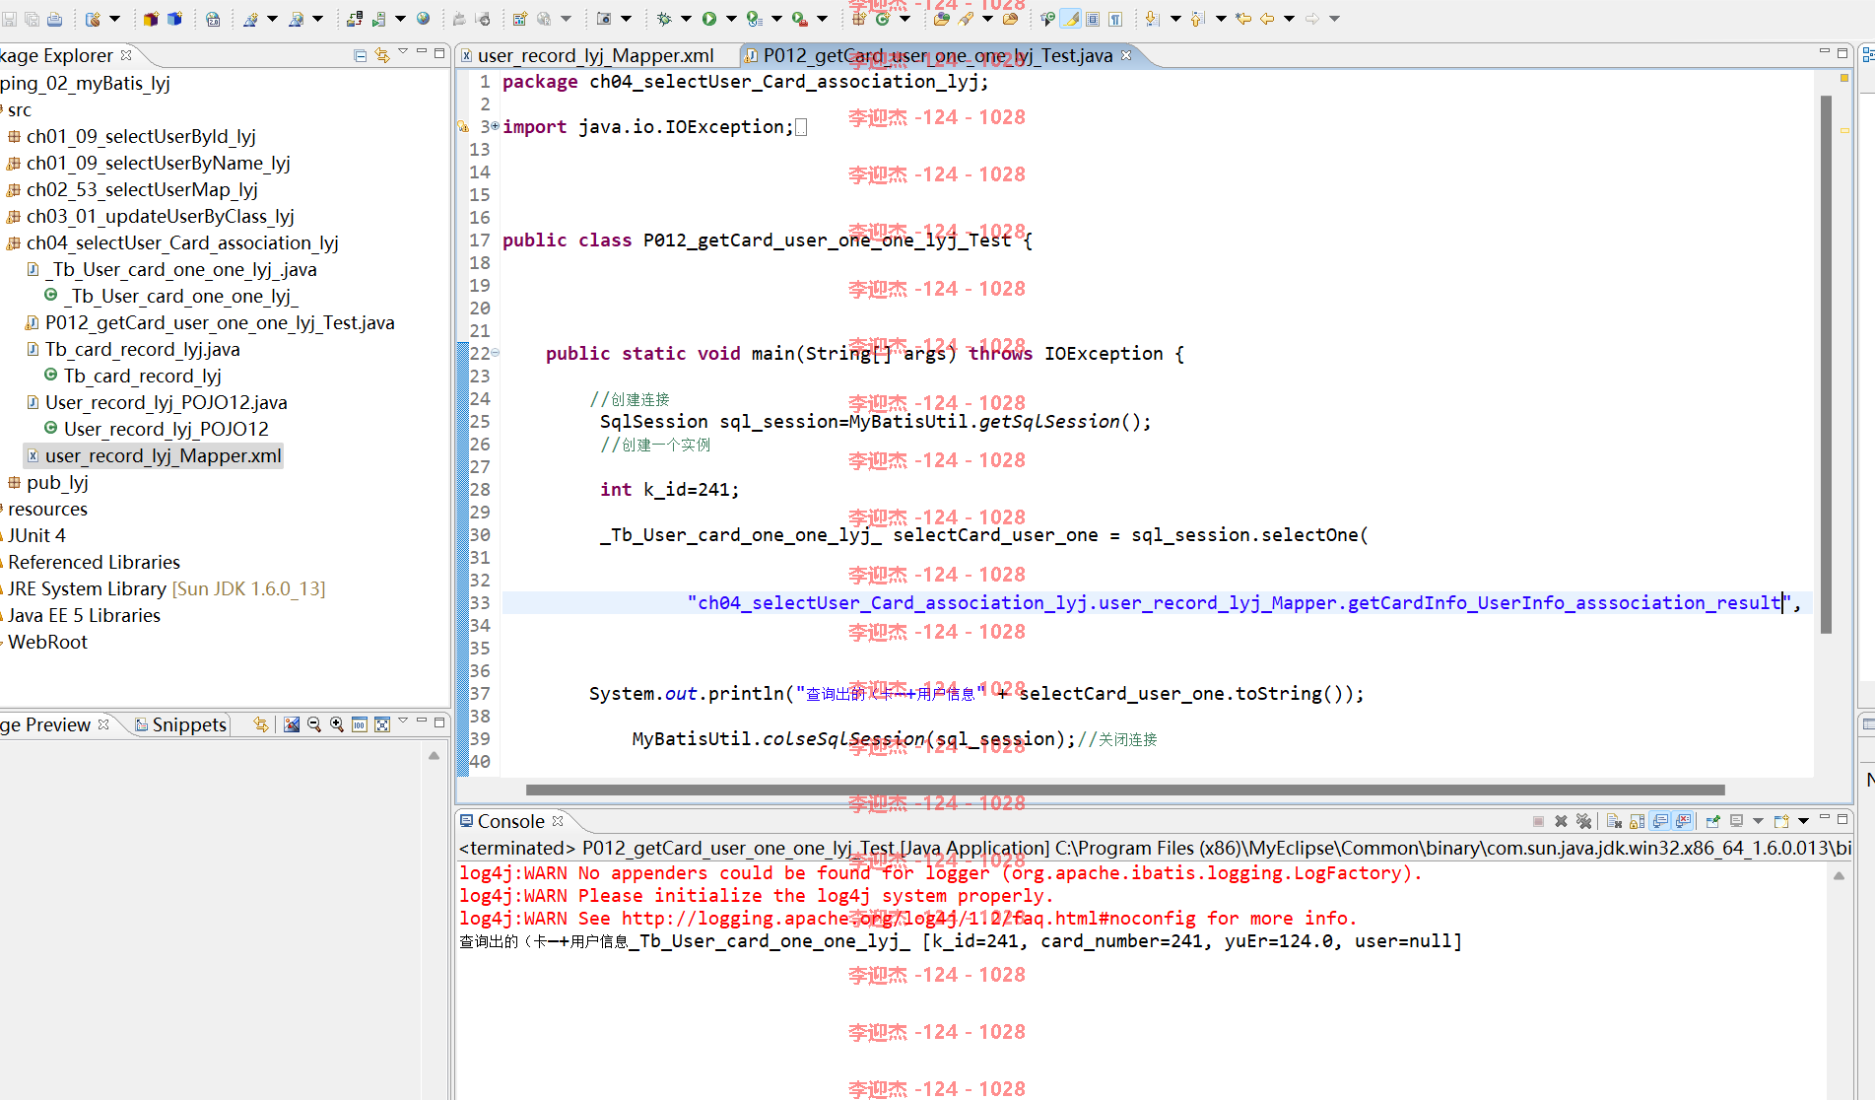Click the Print toolbar icon
1875x1100 pixels.
pos(55,19)
